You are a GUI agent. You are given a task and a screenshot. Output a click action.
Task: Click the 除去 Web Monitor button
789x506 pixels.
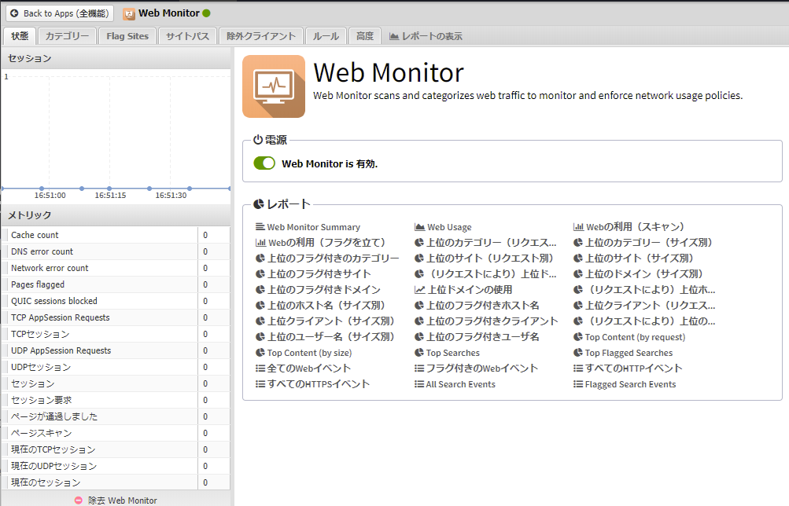(x=116, y=500)
